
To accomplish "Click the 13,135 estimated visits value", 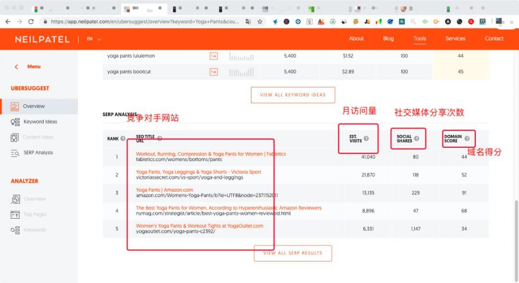I will 369,193.
